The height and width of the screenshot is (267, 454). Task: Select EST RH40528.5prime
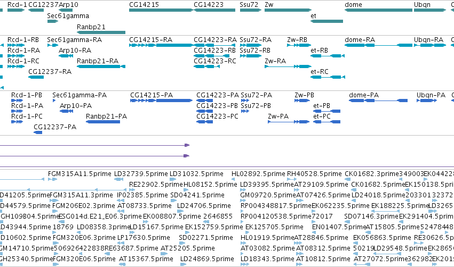(x=314, y=174)
